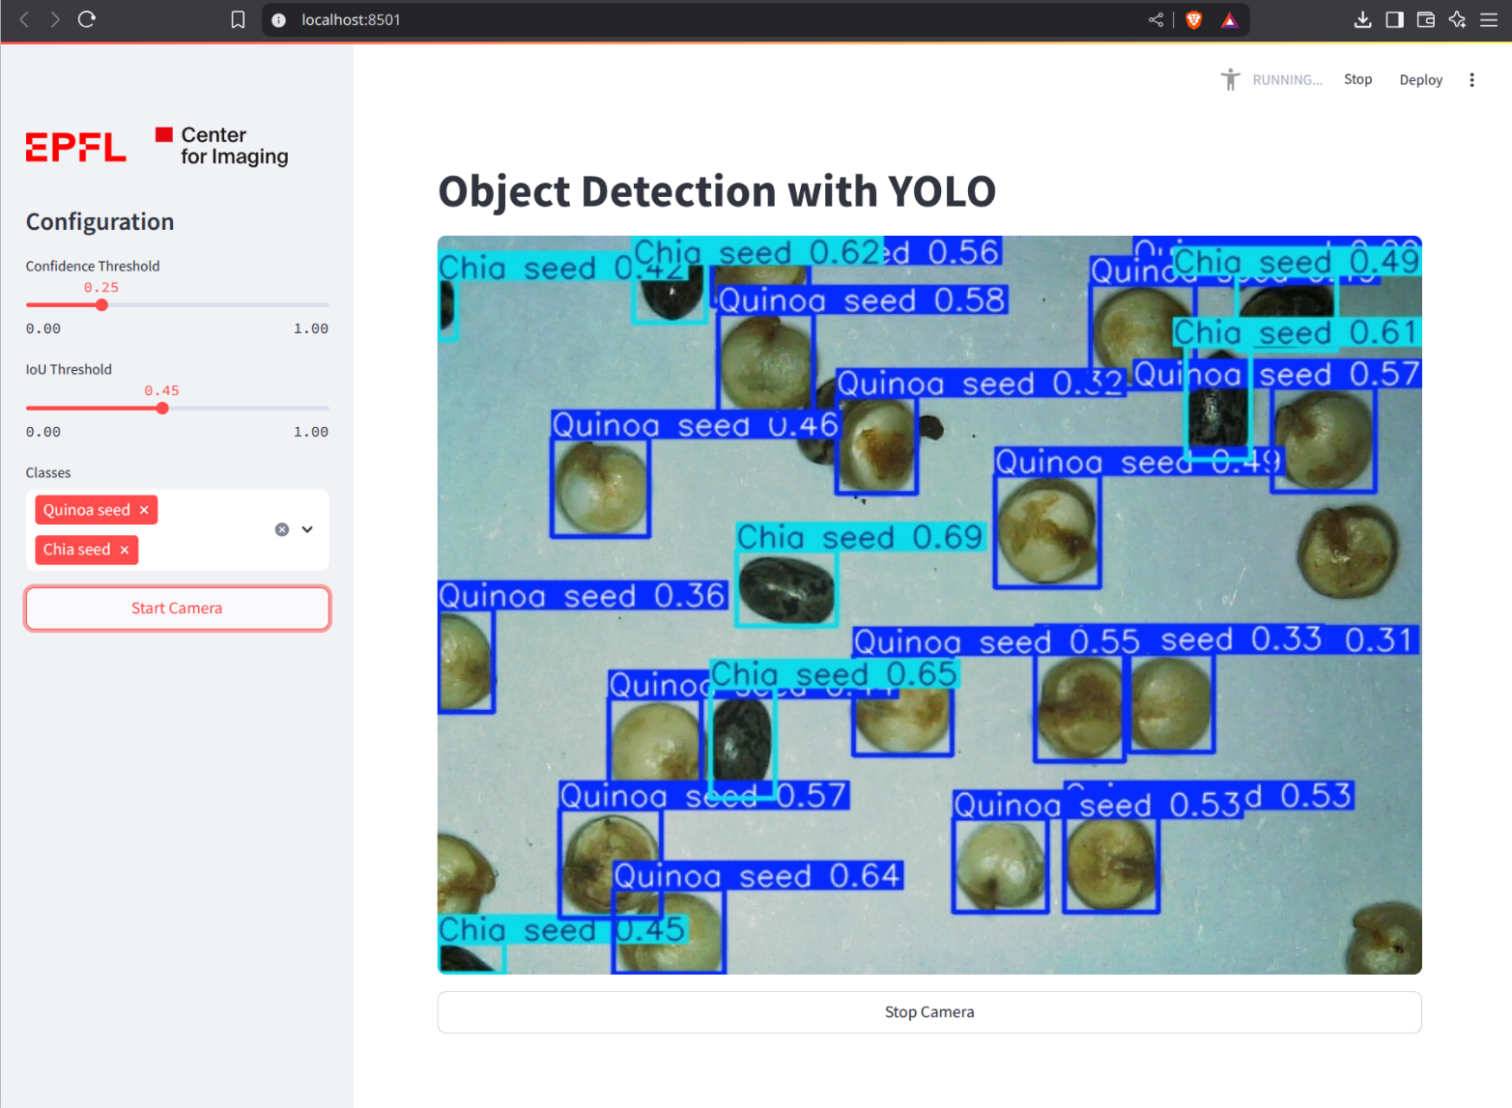Viewport: 1512px width, 1108px height.
Task: Open the Streamlit three-dot menu
Action: 1471,80
